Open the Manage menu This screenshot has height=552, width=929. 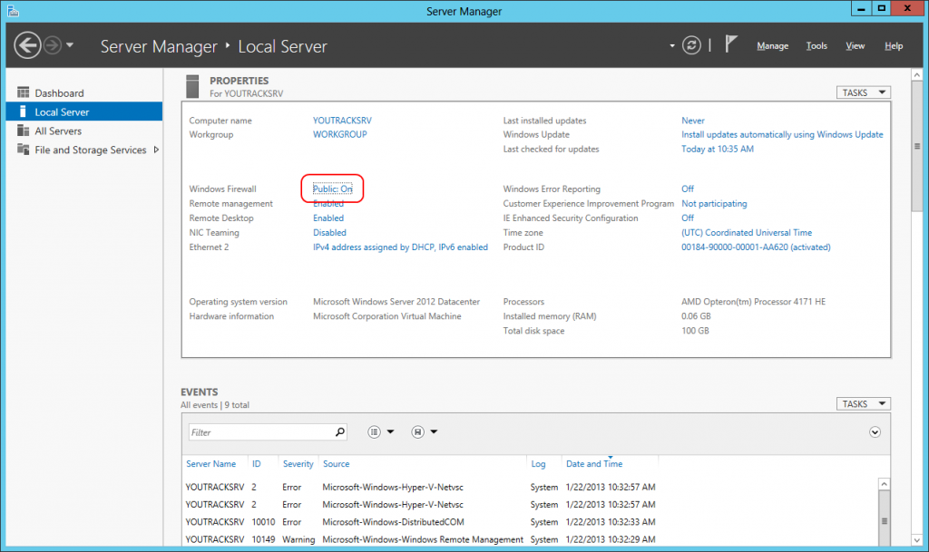(773, 45)
